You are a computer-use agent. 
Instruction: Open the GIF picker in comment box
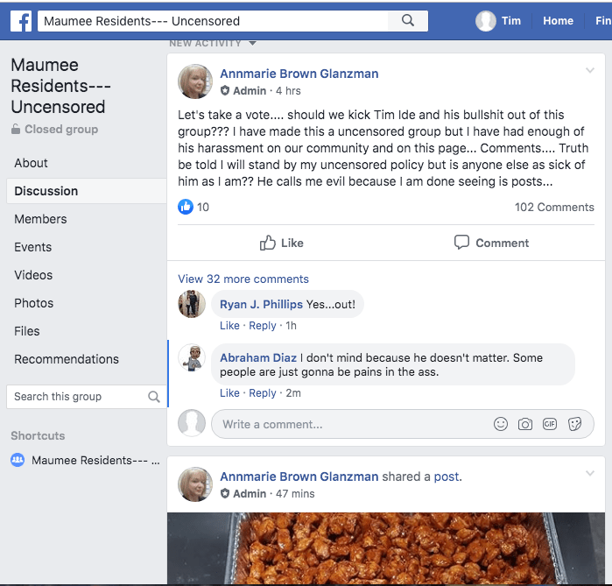pos(550,424)
